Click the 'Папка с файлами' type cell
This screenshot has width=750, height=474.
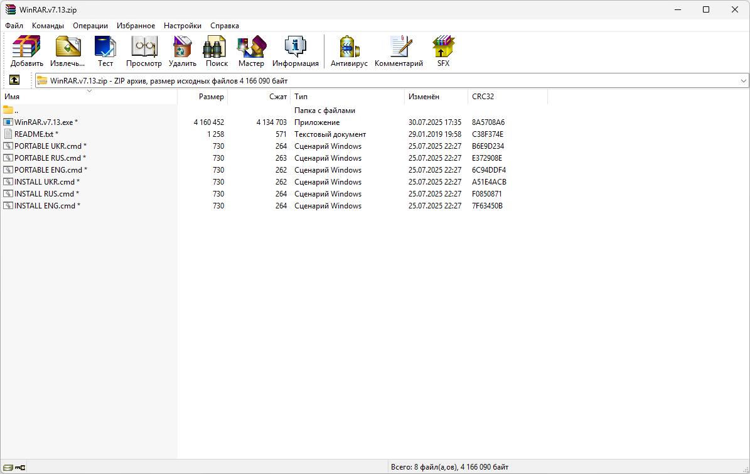point(324,110)
